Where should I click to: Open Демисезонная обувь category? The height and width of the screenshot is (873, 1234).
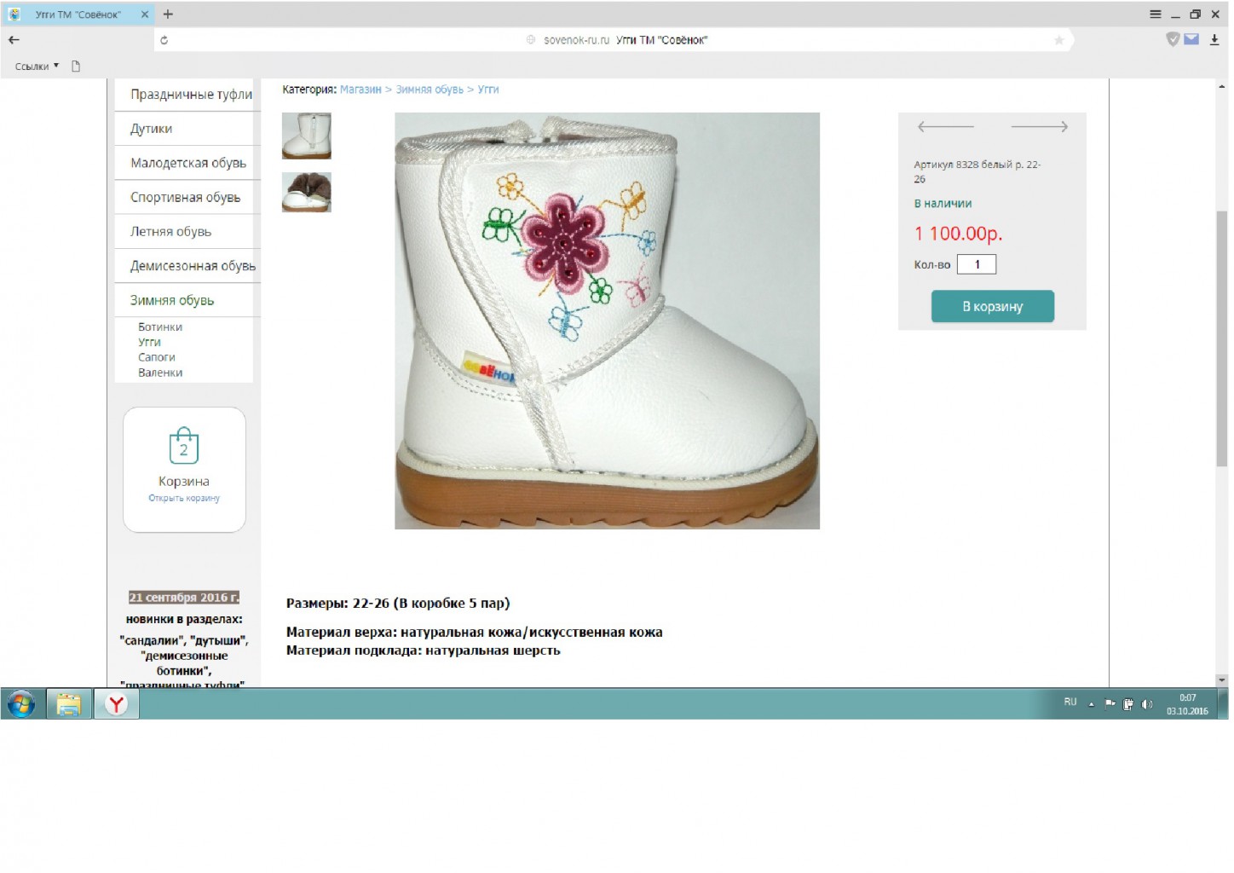click(193, 266)
